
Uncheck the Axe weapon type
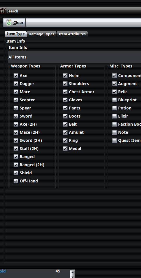[x=16, y=76]
